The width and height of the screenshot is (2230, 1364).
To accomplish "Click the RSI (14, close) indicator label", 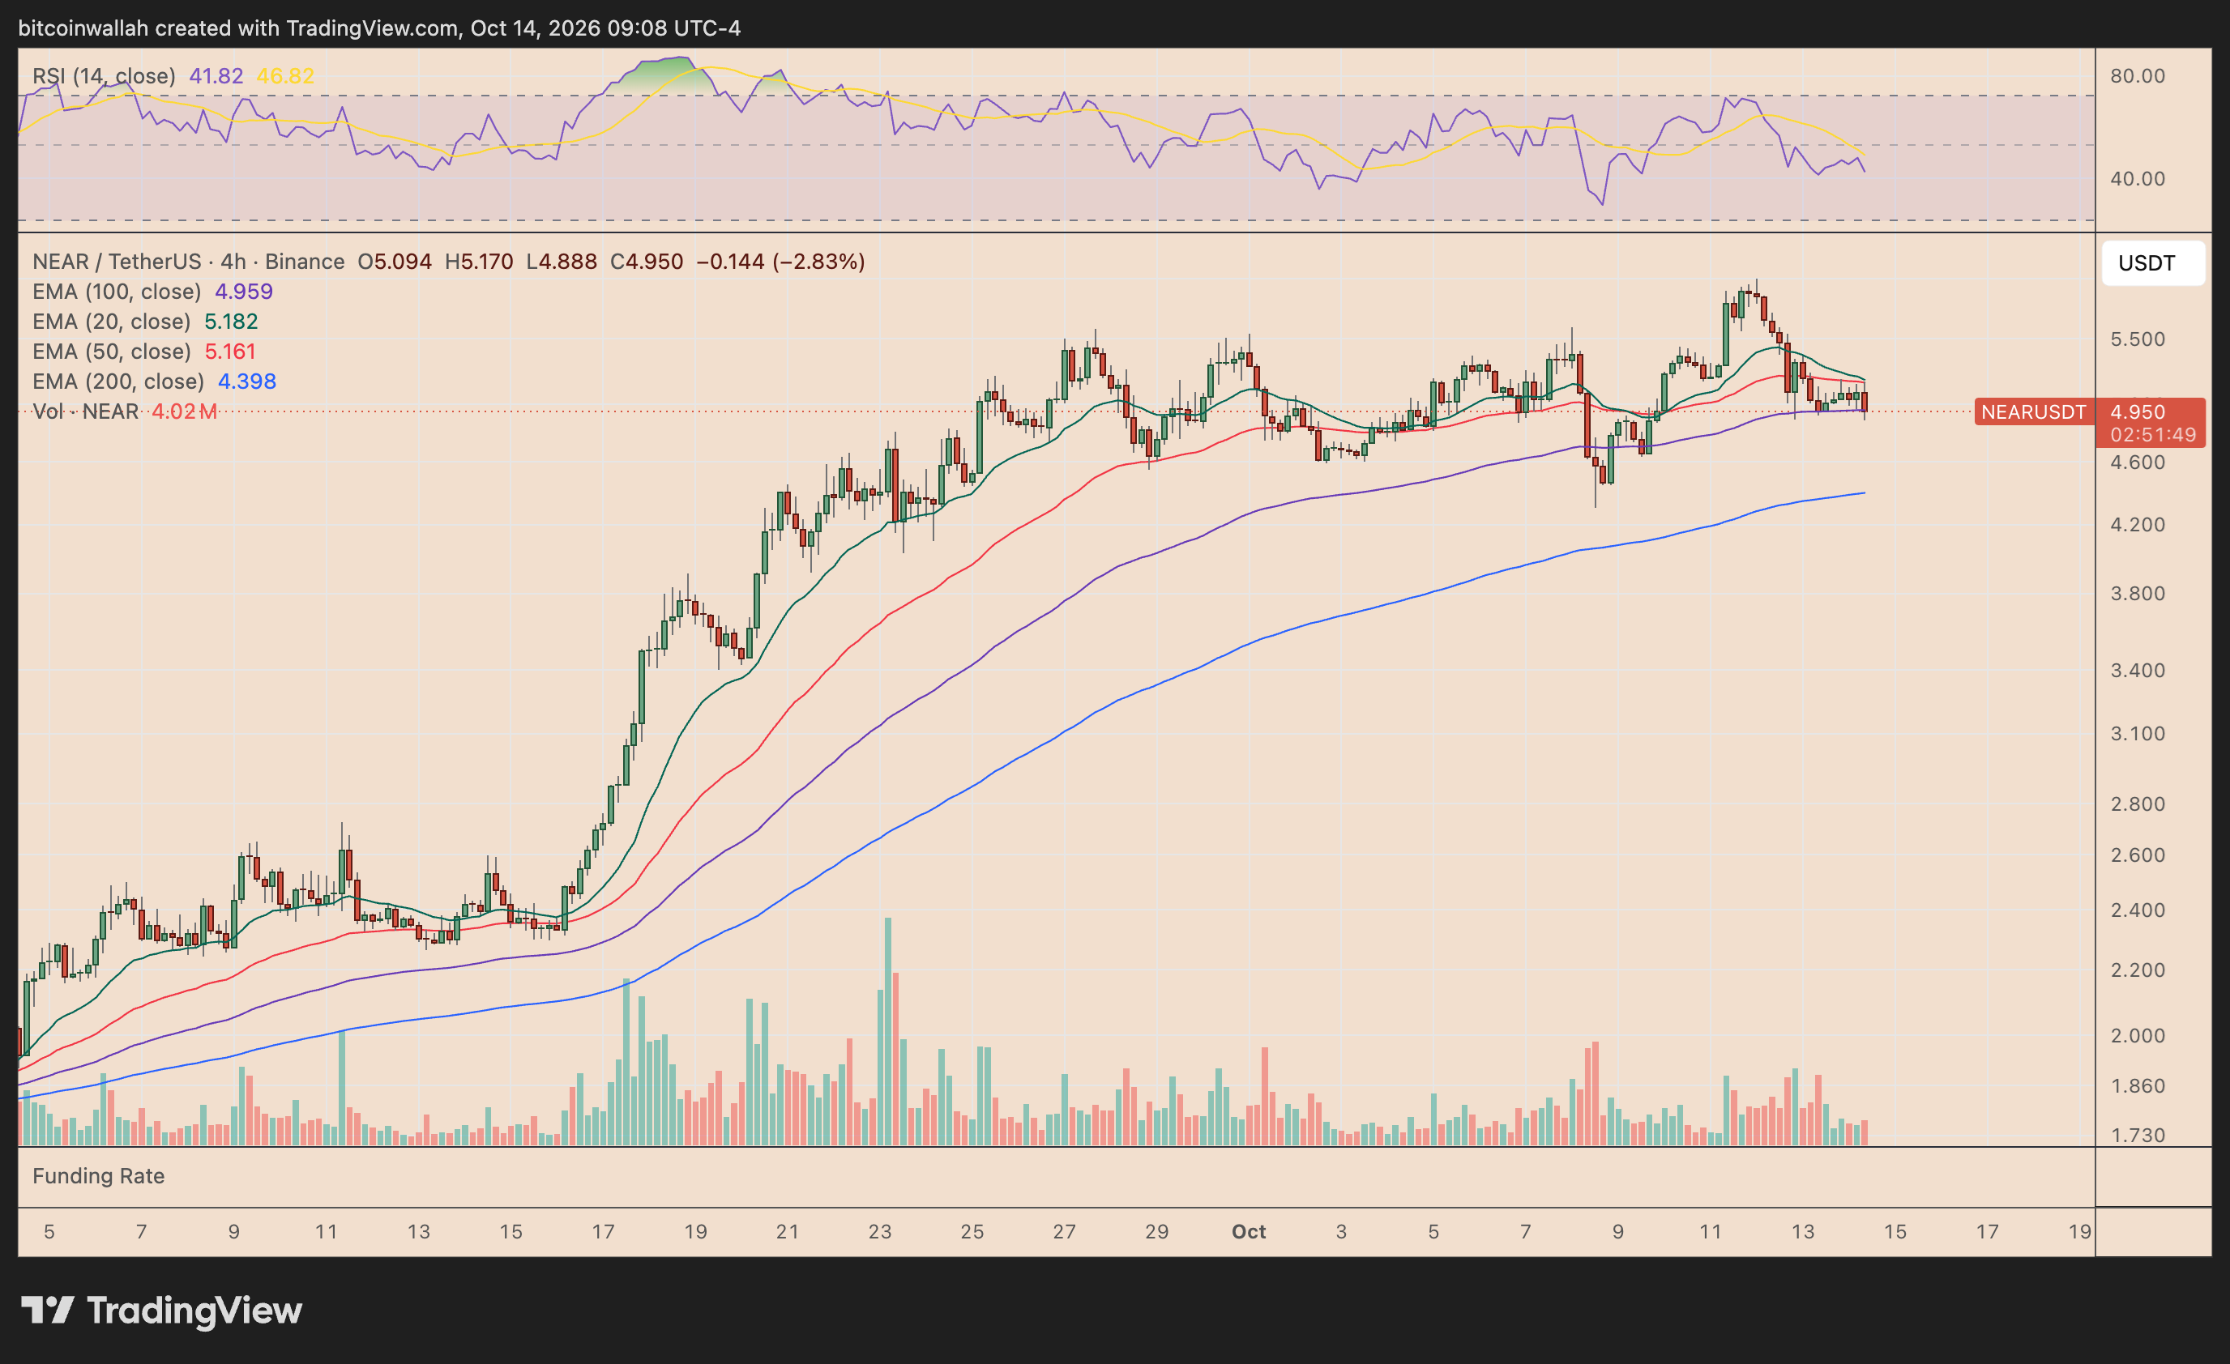I will pyautogui.click(x=104, y=76).
